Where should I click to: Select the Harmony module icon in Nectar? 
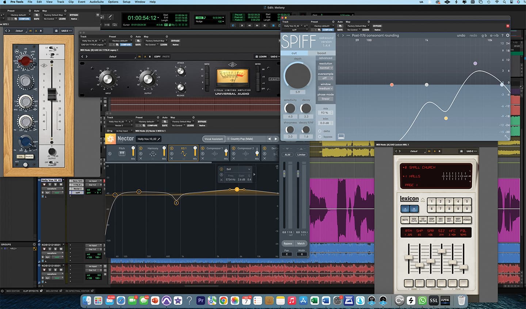[153, 154]
